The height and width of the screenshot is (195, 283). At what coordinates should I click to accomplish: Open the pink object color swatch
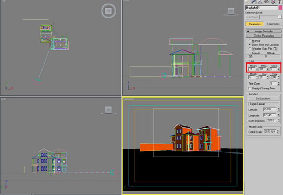[280, 8]
